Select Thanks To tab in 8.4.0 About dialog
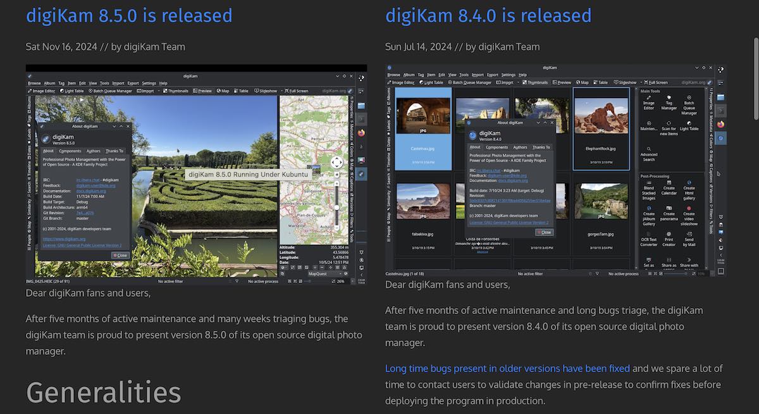 click(x=541, y=147)
